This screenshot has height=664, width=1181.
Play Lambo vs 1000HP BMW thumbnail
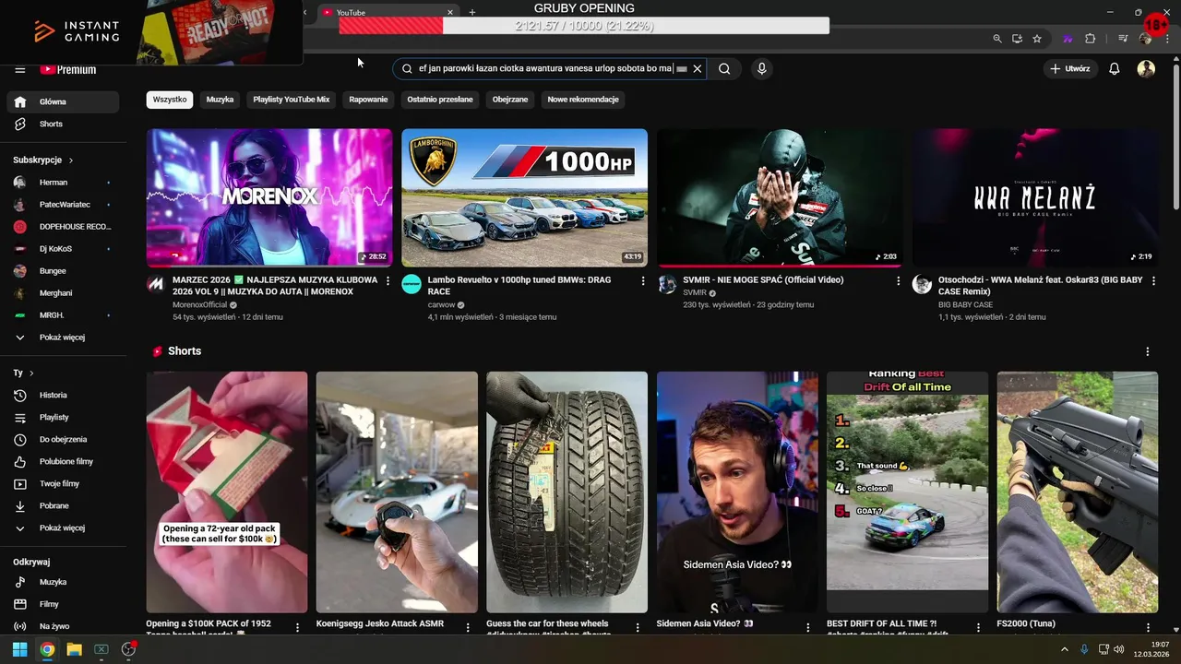524,197
